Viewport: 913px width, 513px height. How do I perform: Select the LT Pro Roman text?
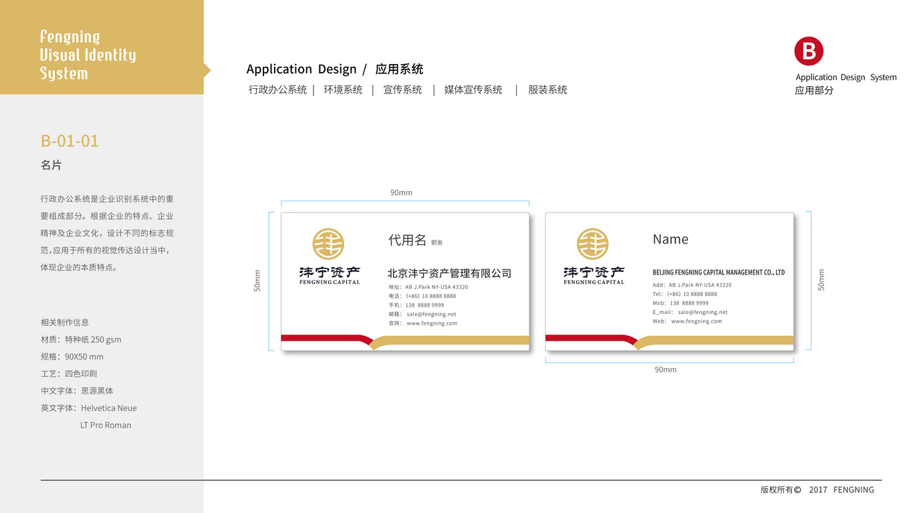point(106,425)
